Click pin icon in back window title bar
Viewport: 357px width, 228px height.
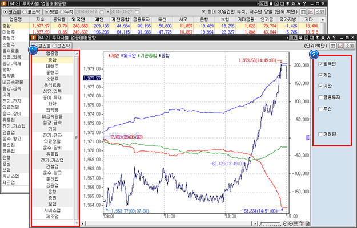point(287,3)
